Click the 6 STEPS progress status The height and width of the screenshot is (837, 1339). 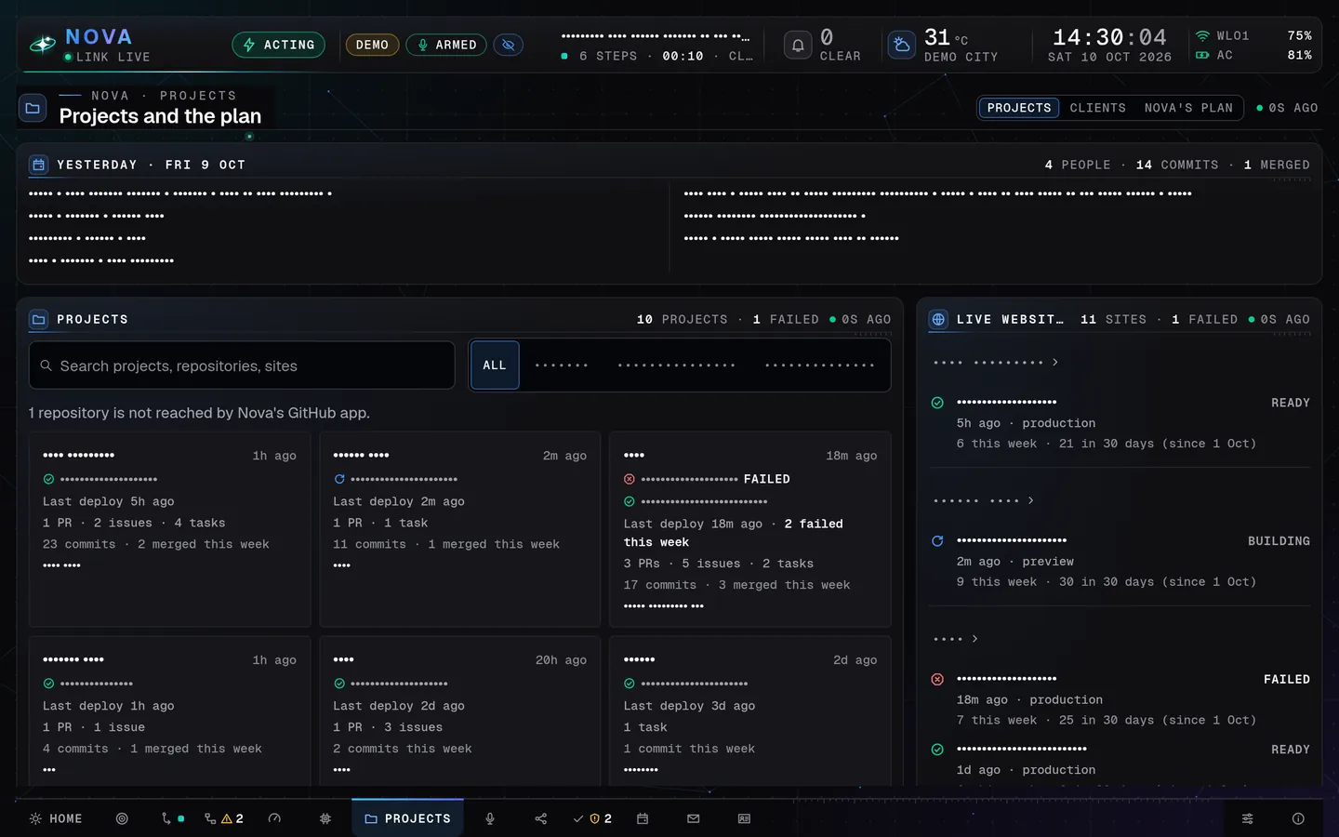point(656,56)
